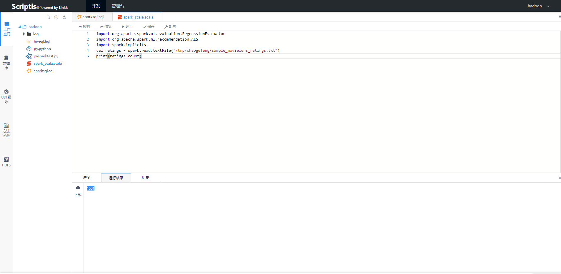This screenshot has width=561, height=274.
Task: Open the hadoop user dropdown
Action: click(538, 6)
